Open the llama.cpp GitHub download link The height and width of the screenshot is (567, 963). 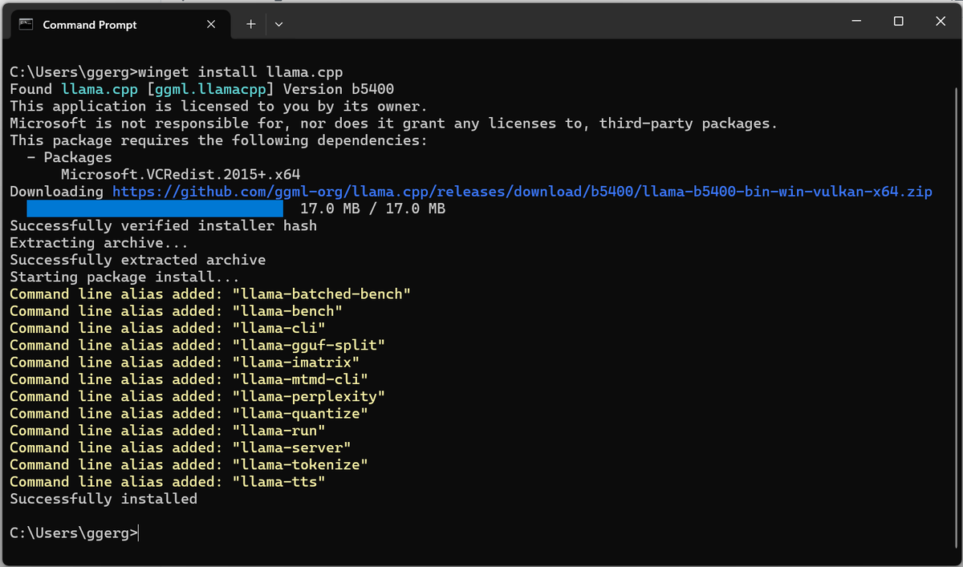pos(522,192)
